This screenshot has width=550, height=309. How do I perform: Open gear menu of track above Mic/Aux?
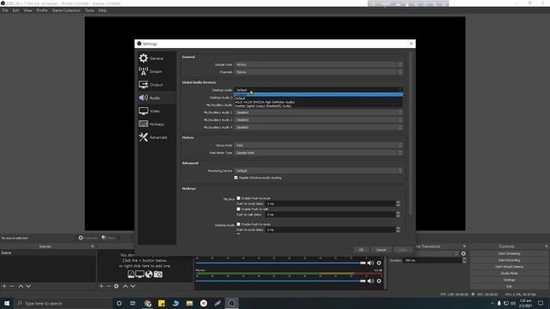tap(379, 263)
